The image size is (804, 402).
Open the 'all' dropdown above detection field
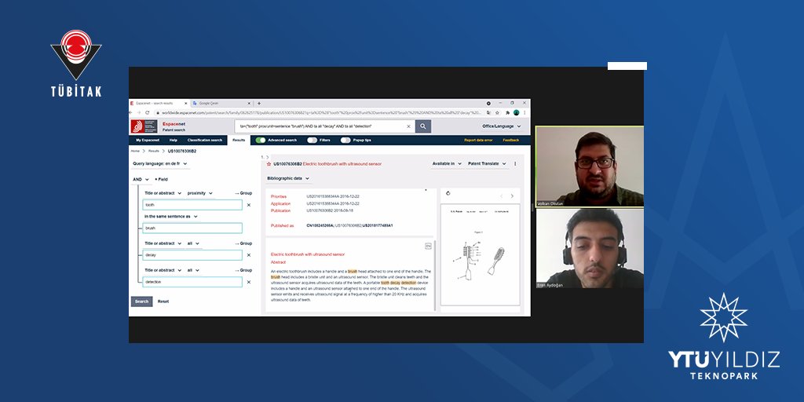point(193,270)
